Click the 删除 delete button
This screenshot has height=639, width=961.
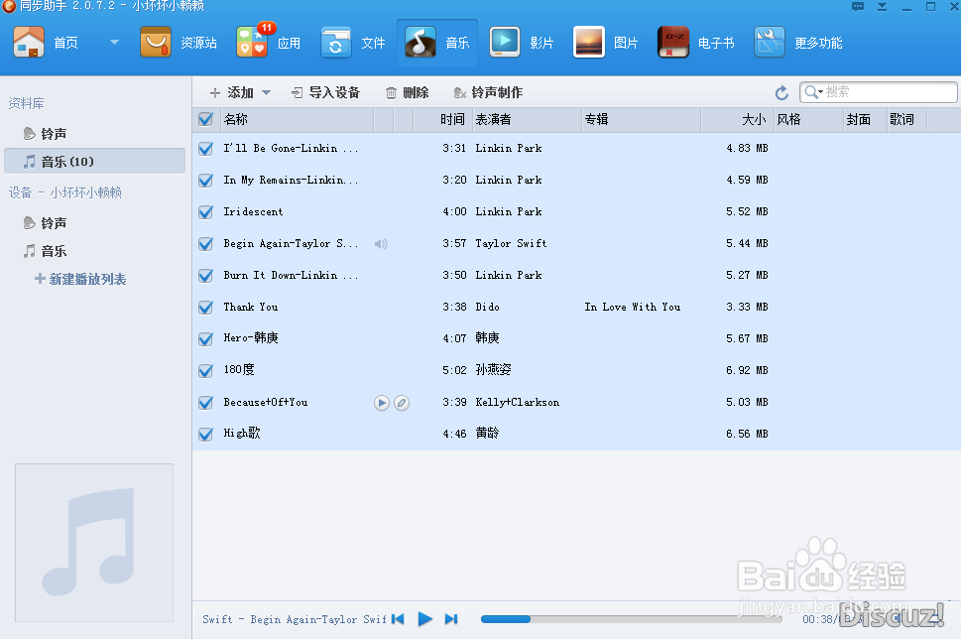coord(407,92)
